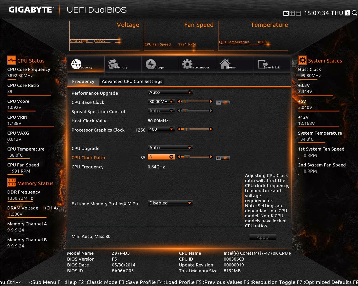Click the CPU Frequency 0.64GHz value
This screenshot has width=358, height=286.
[156, 167]
